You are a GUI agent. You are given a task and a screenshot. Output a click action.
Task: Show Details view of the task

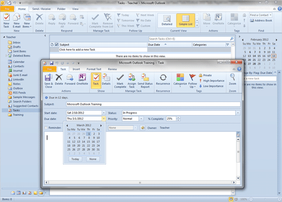(x=106, y=79)
